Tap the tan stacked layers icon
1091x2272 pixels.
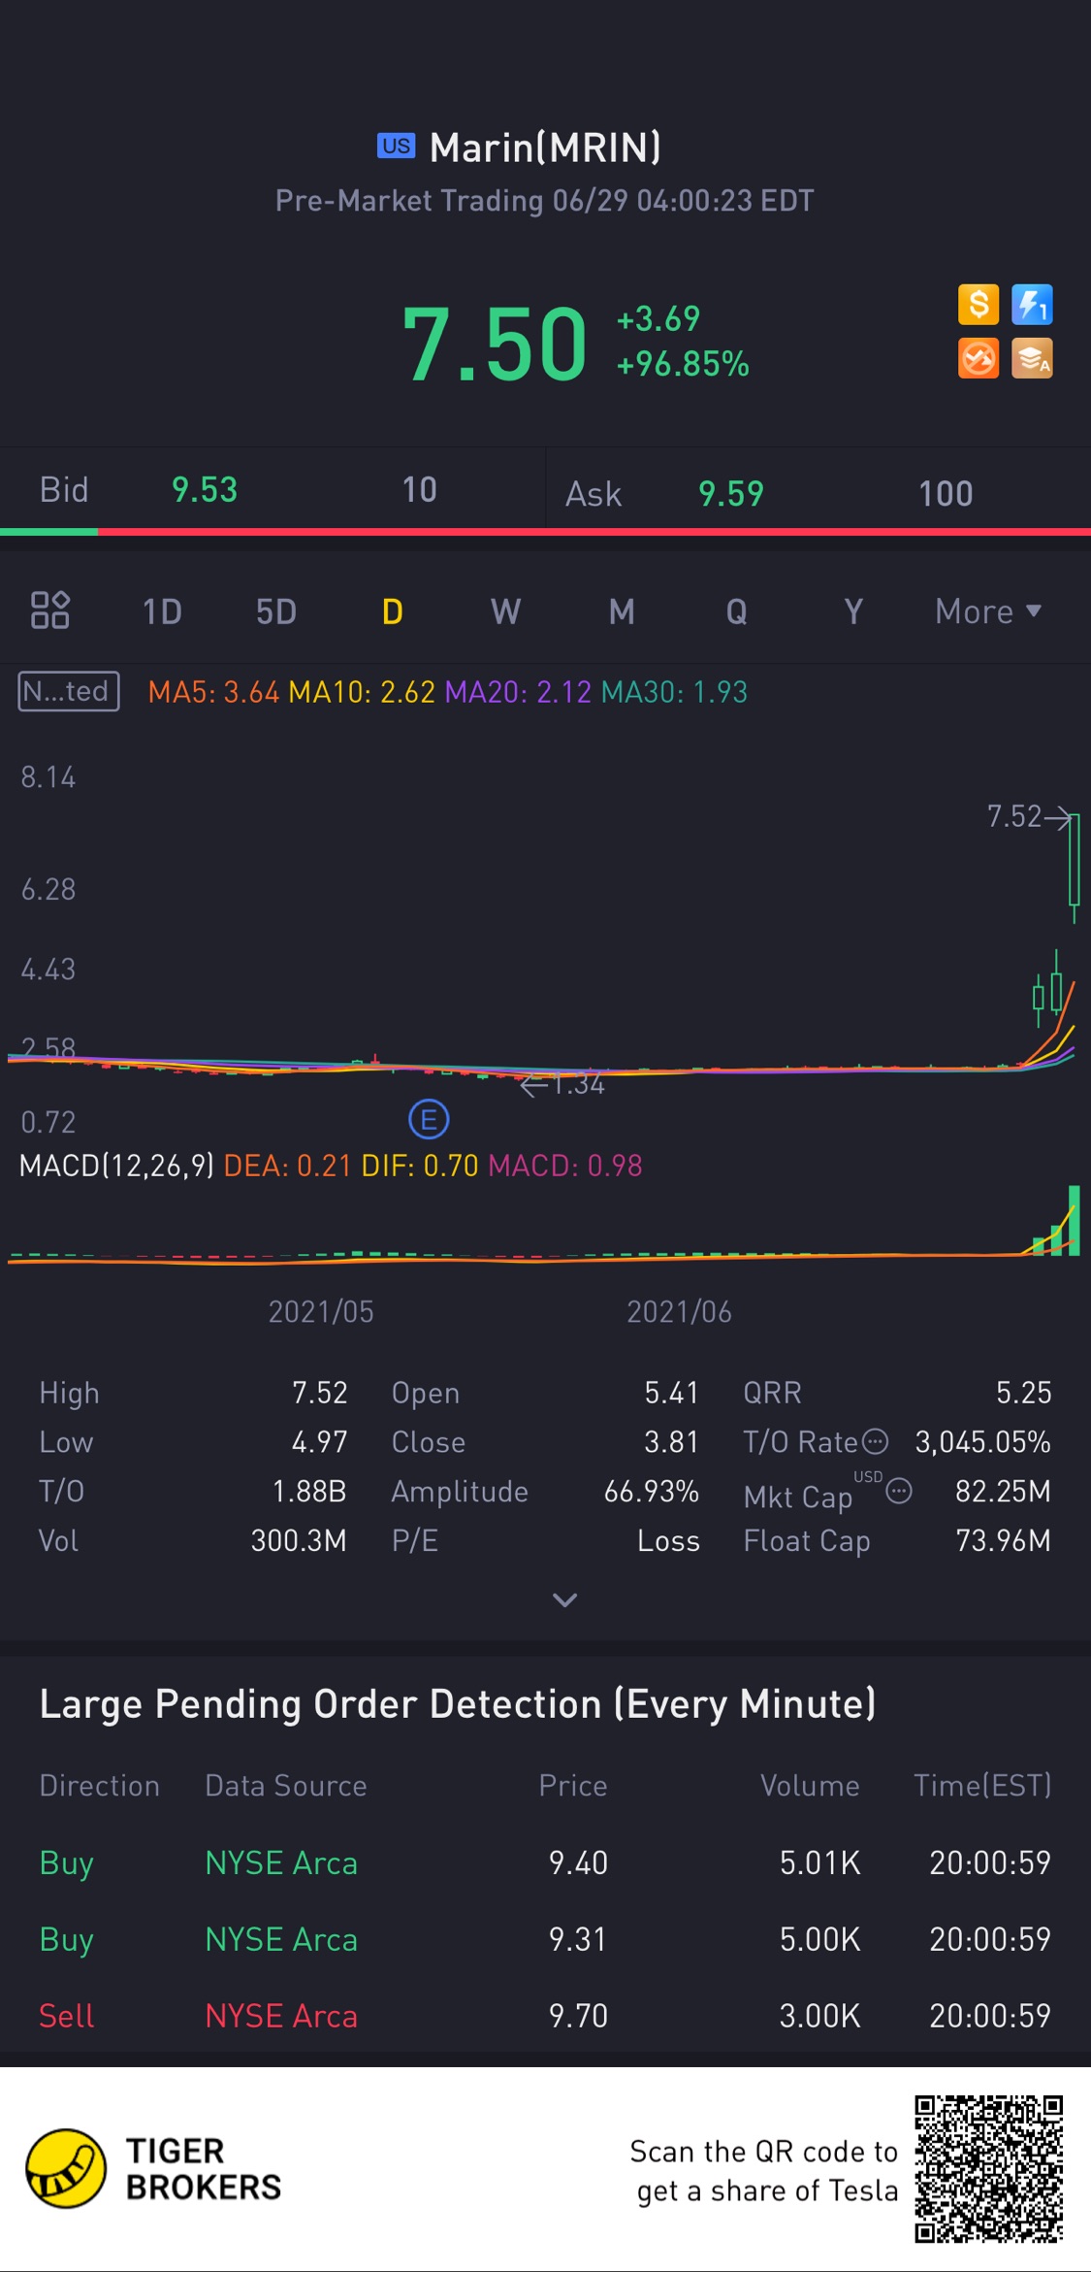click(x=1032, y=358)
